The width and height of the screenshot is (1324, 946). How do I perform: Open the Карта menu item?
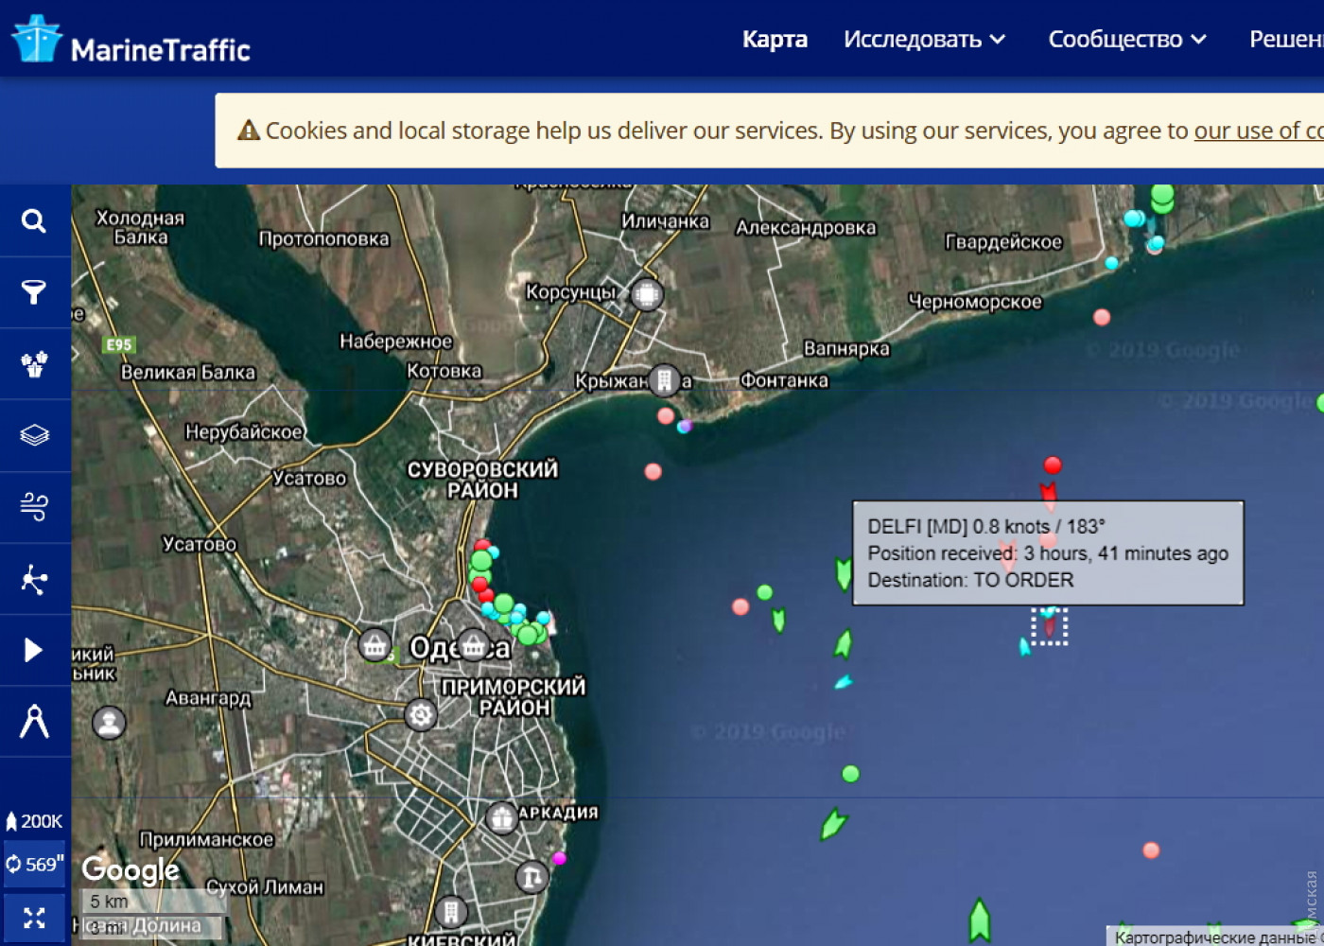click(775, 40)
